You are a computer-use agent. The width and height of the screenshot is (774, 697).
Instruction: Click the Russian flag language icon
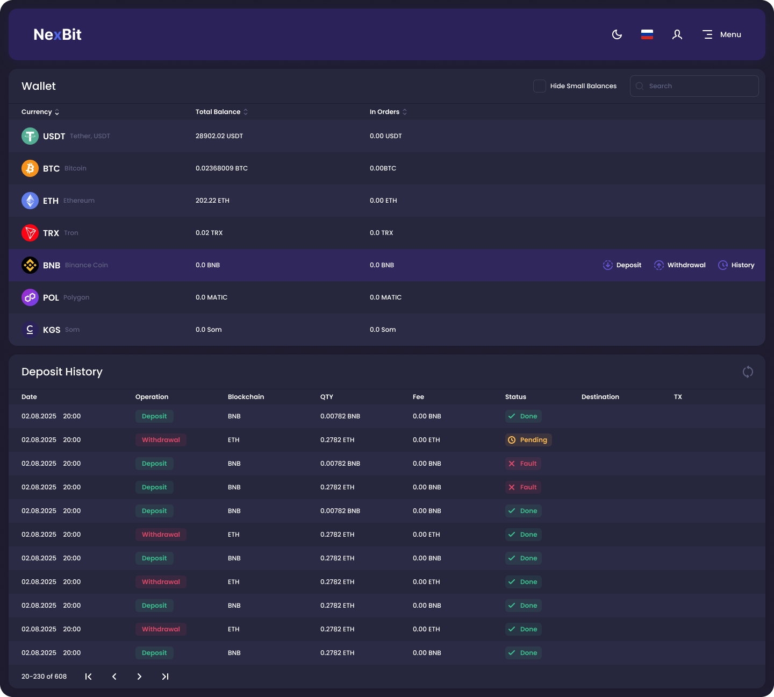(x=647, y=34)
